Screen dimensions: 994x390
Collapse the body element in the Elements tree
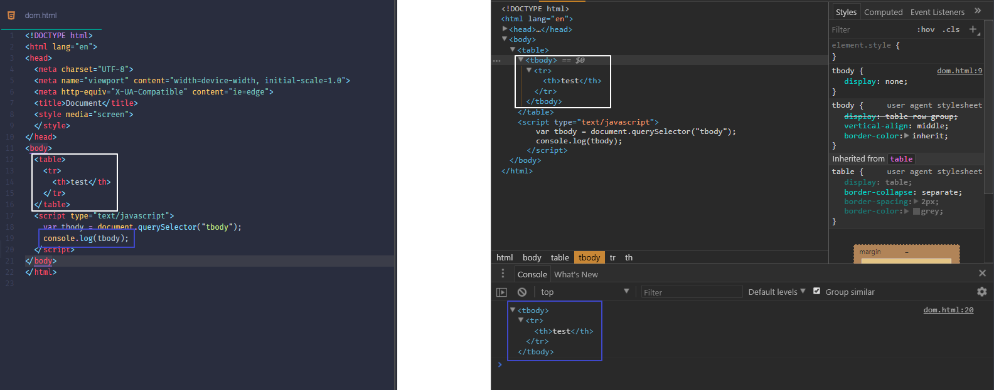505,39
